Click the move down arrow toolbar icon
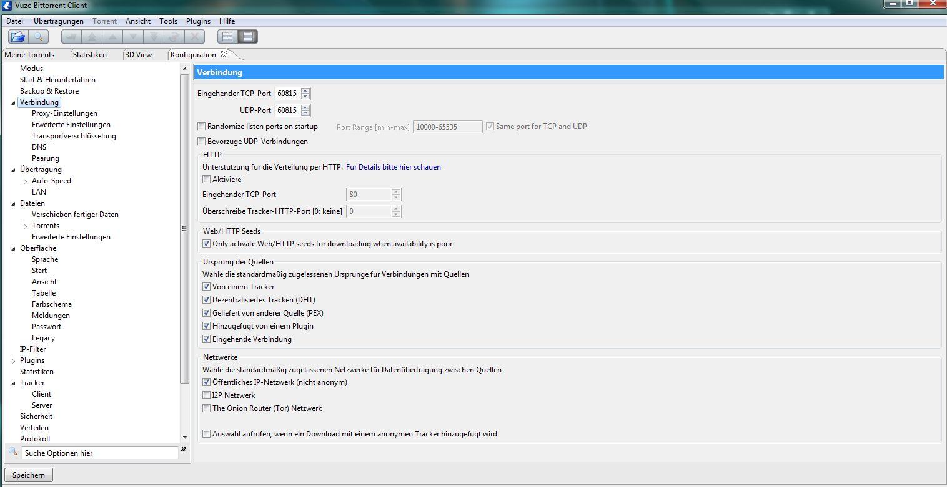947x487 pixels. [133, 37]
